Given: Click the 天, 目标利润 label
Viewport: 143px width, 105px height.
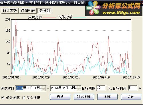Looking at the screenshot, I should [x=117, y=88].
